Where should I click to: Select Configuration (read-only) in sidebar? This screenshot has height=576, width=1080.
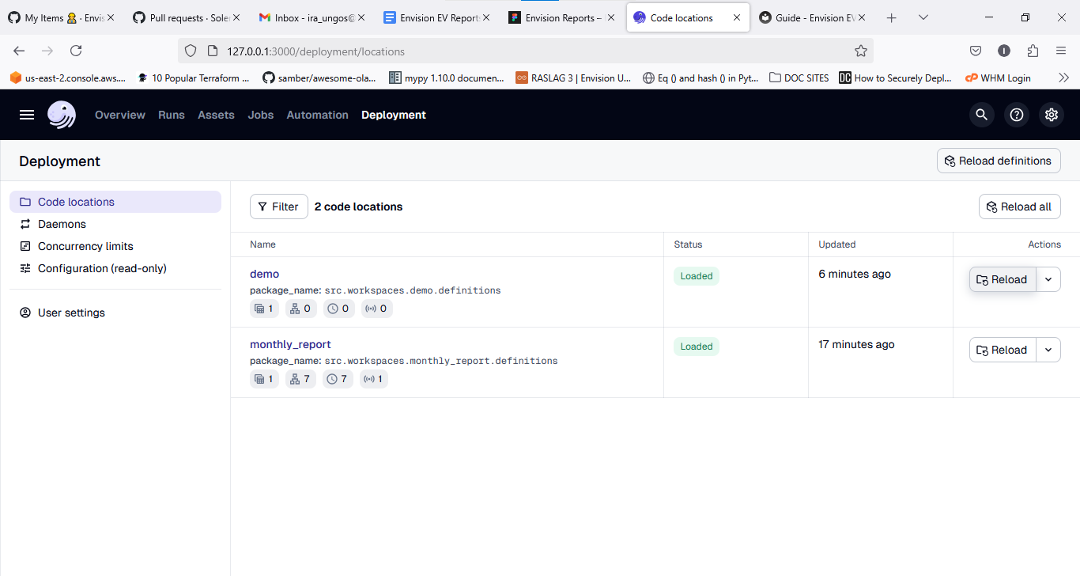pos(115,268)
